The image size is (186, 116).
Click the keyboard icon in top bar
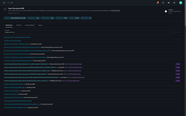click(x=169, y=3)
